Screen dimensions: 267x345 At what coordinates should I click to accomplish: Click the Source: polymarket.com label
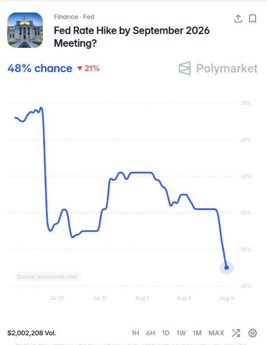point(47,276)
